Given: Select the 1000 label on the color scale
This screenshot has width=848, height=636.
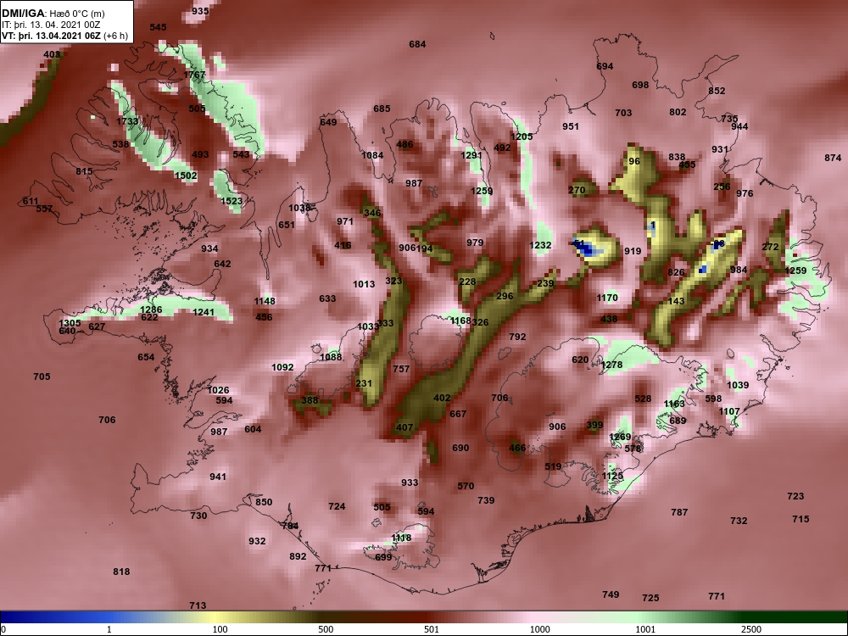Looking at the screenshot, I should [539, 629].
